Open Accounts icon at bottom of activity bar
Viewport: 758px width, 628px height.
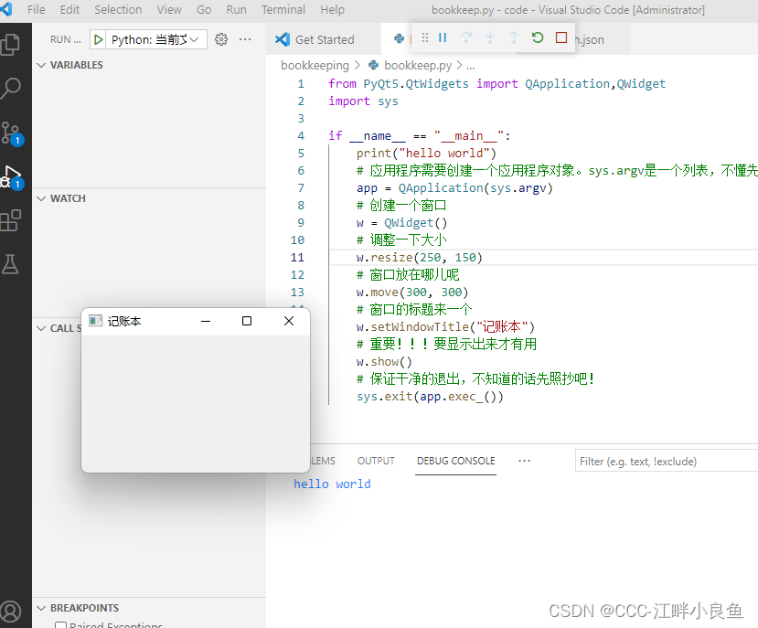tap(11, 611)
